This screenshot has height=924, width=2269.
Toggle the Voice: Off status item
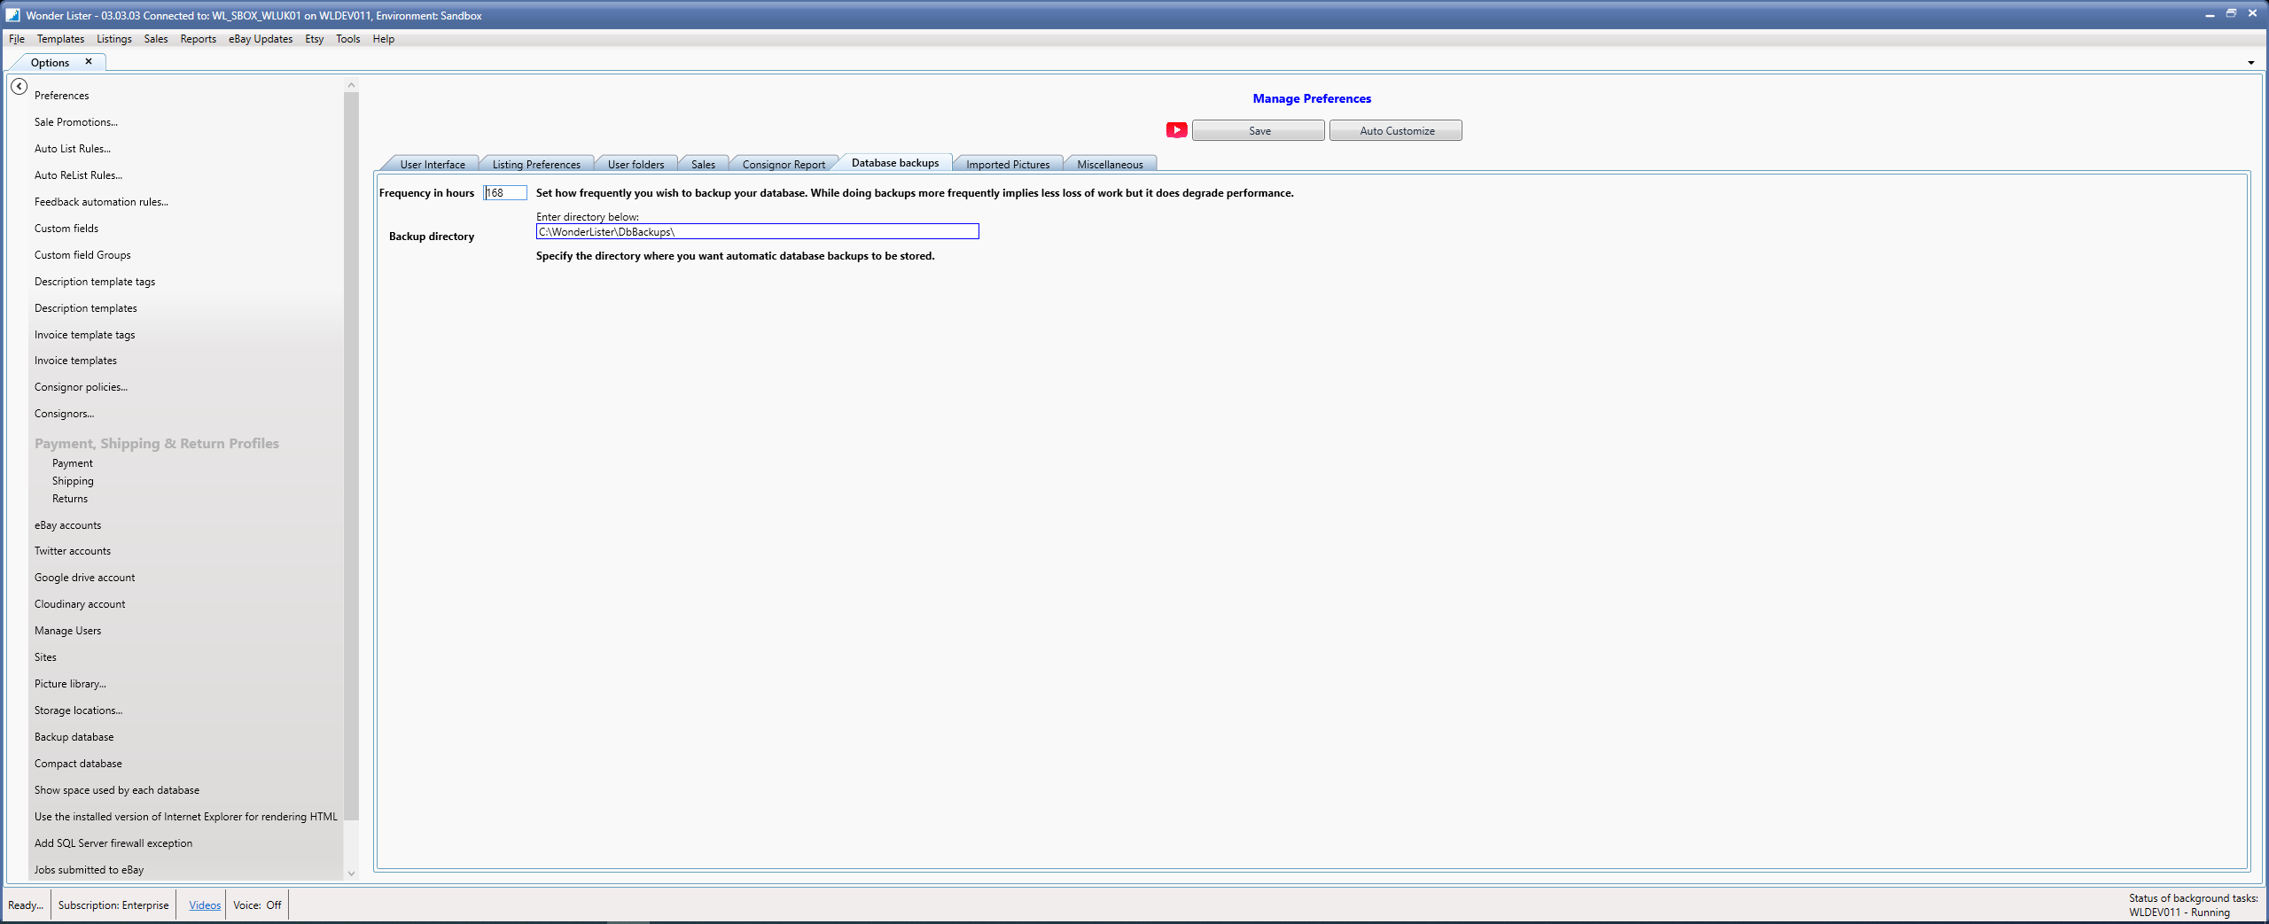(257, 905)
